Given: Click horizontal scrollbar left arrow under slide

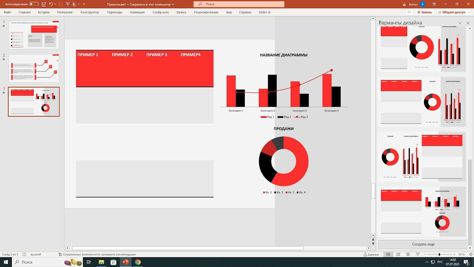Looking at the screenshot, I should pos(67,248).
